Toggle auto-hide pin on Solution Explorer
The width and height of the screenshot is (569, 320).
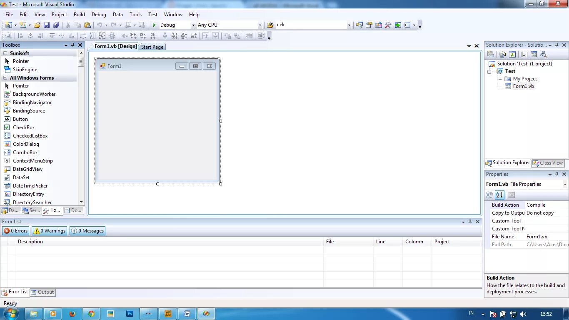[x=557, y=45]
